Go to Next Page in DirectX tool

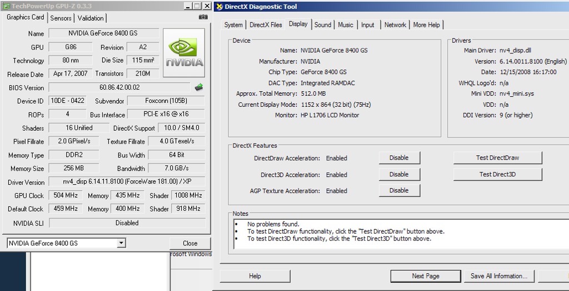tap(426, 276)
